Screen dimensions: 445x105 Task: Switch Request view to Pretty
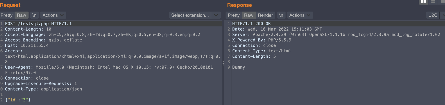7,15
